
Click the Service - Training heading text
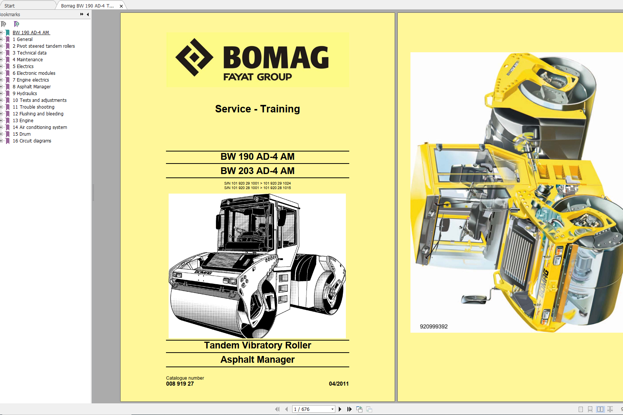tap(258, 109)
